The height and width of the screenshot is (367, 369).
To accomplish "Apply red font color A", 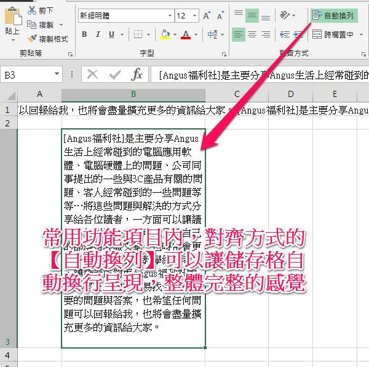I will (186, 34).
